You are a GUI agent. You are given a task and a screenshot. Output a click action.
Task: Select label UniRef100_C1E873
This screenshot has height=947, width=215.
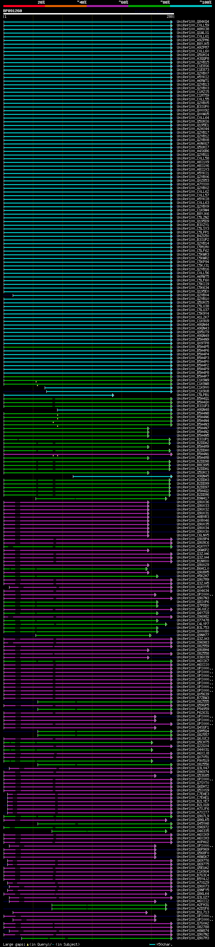193,70
